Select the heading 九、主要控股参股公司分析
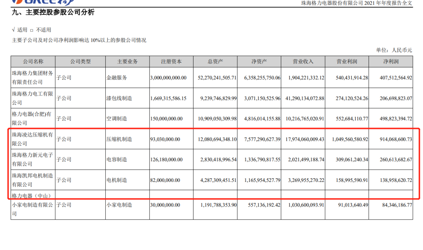This screenshot has width=423, height=250. 53,12
